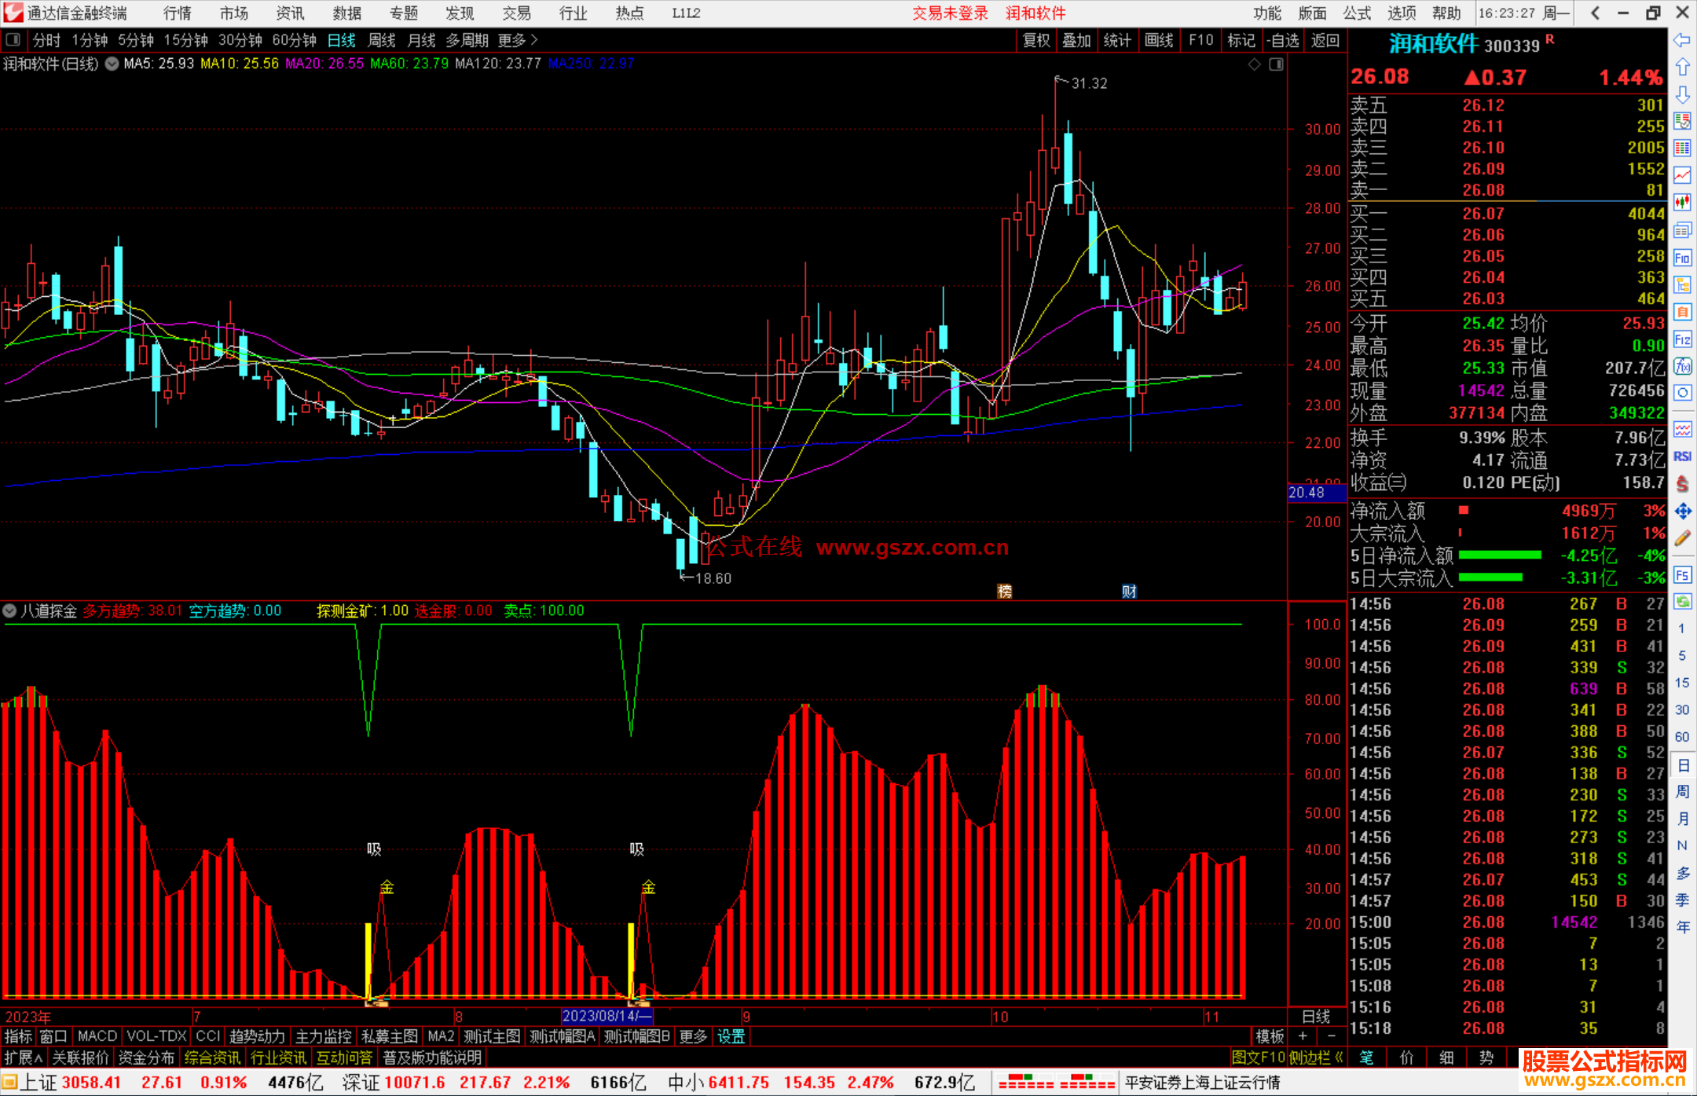The height and width of the screenshot is (1096, 1697).
Task: Toggle the MA indicator dot beside 润和软件(日线)
Action: click(112, 64)
